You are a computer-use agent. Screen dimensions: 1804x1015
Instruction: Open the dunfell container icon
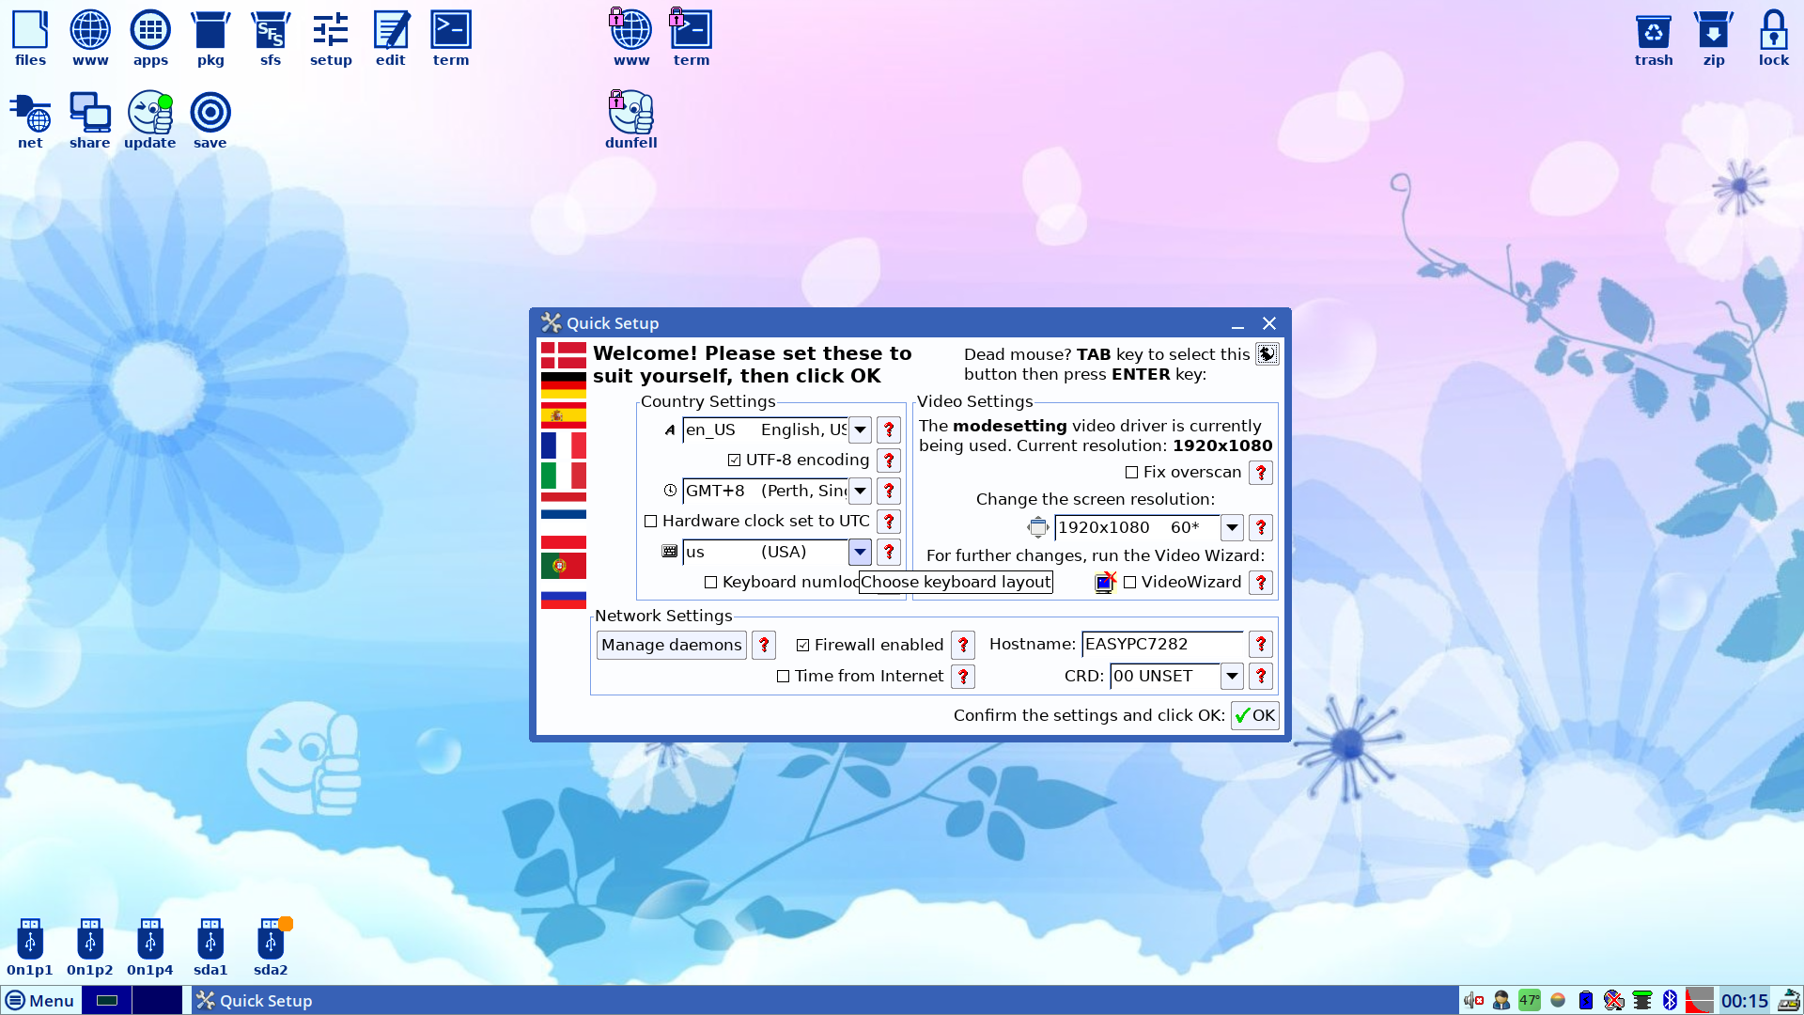tap(631, 120)
